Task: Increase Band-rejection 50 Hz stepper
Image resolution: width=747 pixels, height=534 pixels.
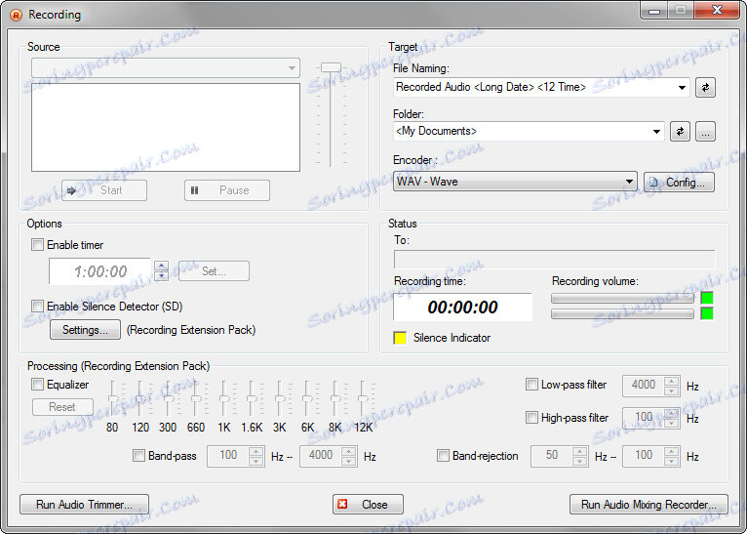Action: (579, 452)
